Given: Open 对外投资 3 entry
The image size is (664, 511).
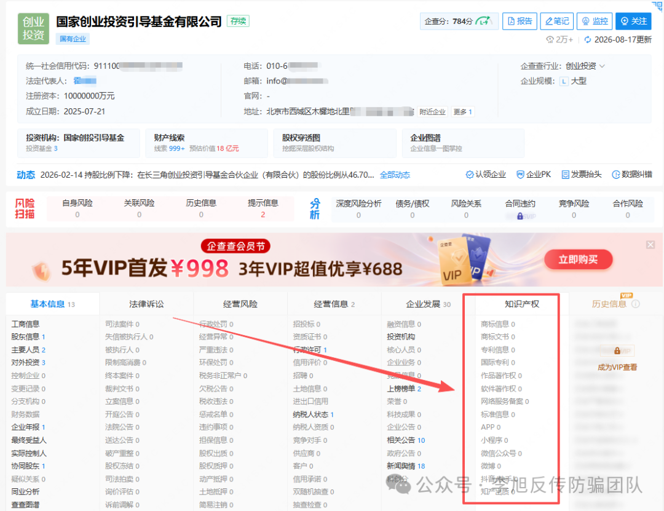Looking at the screenshot, I should pyautogui.click(x=28, y=363).
